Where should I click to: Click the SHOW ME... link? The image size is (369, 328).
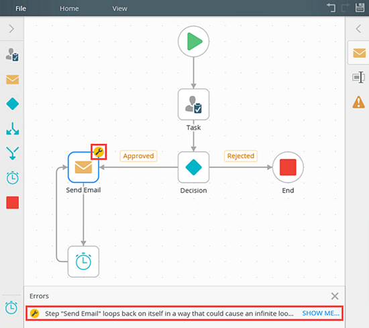click(321, 313)
